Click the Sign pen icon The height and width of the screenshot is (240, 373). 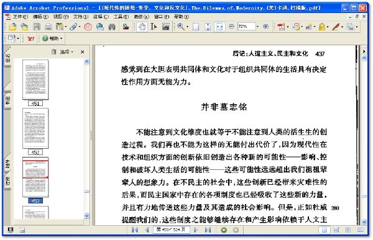(336, 27)
